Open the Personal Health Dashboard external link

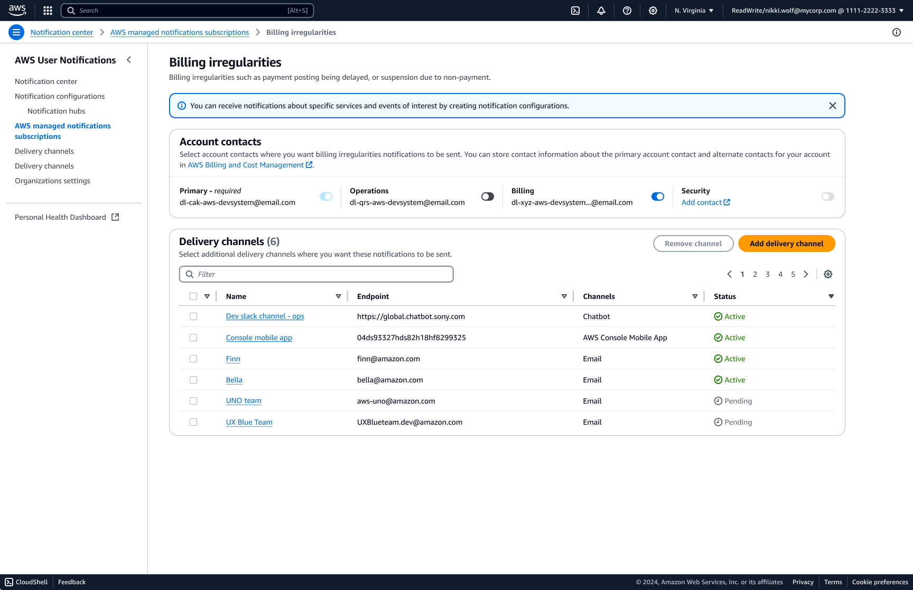(67, 217)
